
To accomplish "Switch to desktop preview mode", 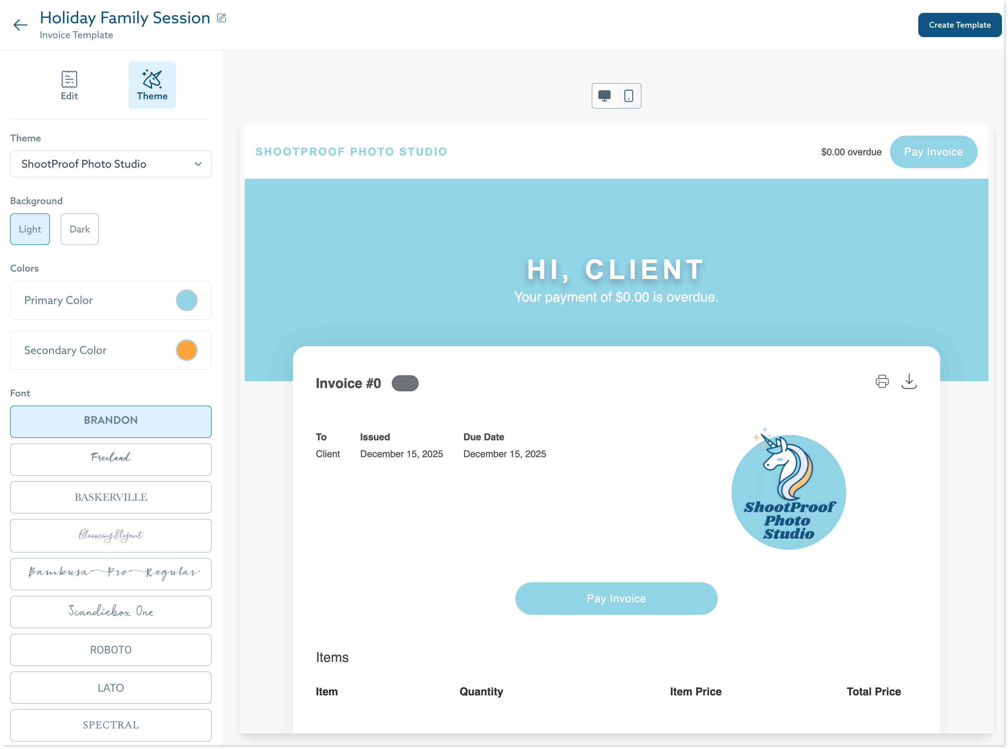I will click(604, 96).
